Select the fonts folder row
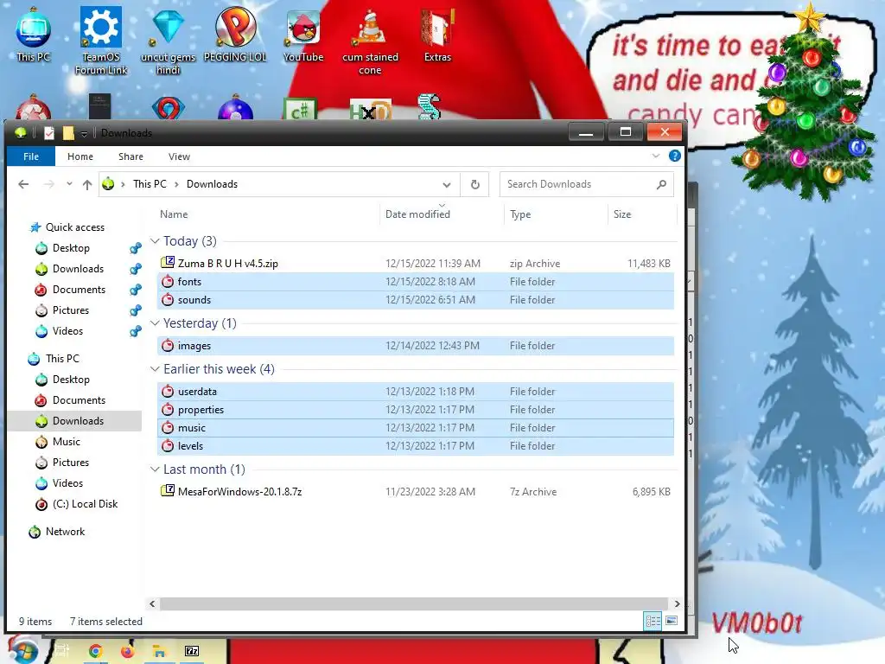Image resolution: width=885 pixels, height=664 pixels. click(416, 282)
